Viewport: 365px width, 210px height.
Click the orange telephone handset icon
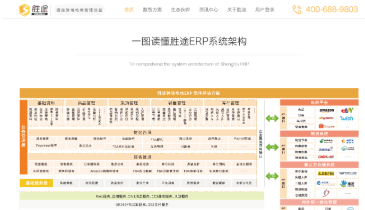(297, 10)
